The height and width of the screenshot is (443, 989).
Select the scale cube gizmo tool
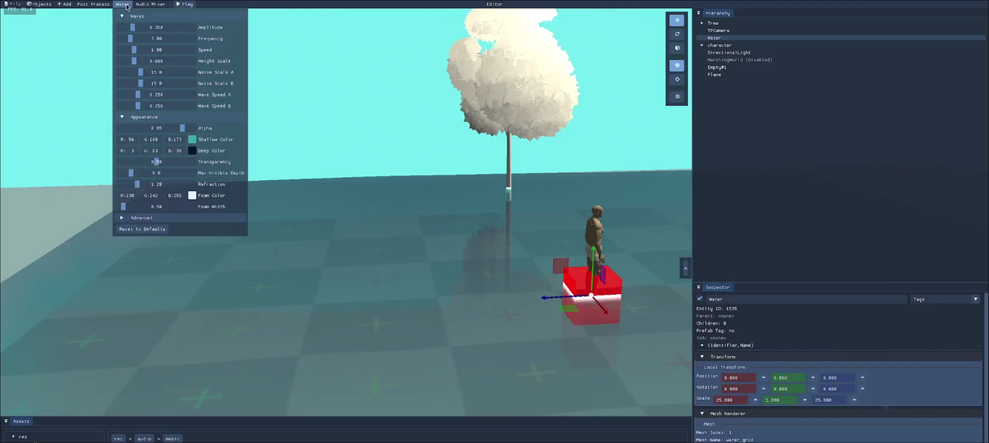(677, 48)
